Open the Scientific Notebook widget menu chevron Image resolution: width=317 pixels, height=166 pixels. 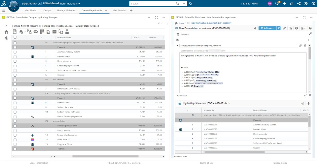pos(311,17)
